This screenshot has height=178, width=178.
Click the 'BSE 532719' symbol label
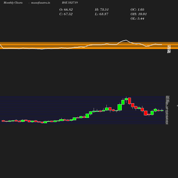[x=70, y=2]
